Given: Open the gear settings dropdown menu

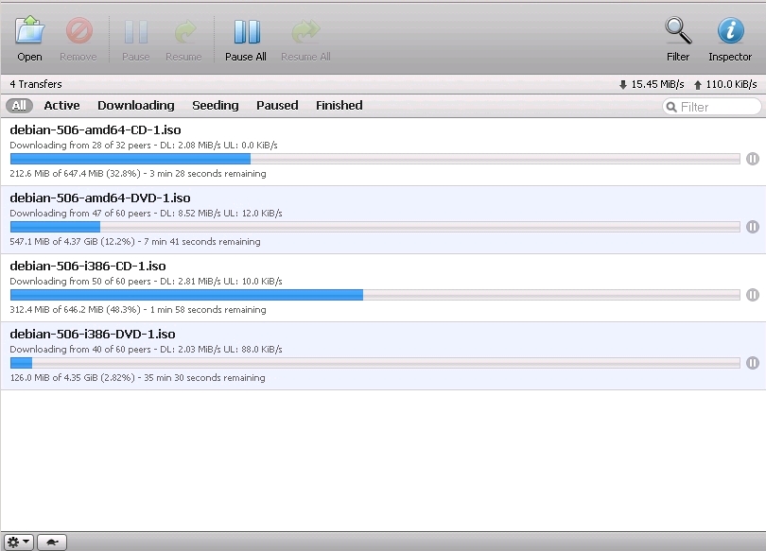Looking at the screenshot, I should pos(20,542).
